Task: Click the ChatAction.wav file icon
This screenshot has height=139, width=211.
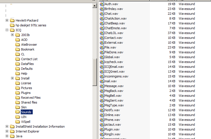Action: pos(102,18)
